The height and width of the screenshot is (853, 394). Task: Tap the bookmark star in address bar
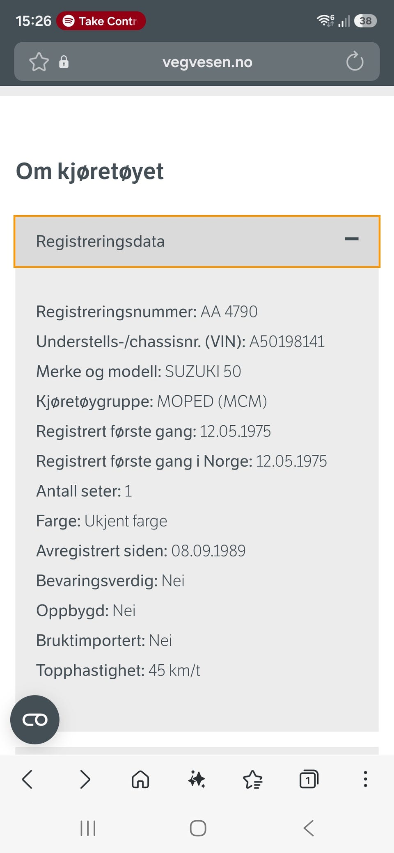click(39, 62)
